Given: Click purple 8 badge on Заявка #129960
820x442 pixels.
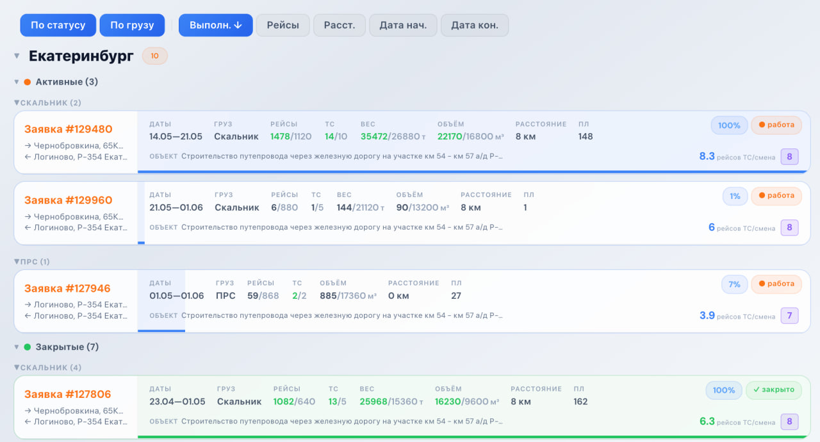Looking at the screenshot, I should (789, 227).
